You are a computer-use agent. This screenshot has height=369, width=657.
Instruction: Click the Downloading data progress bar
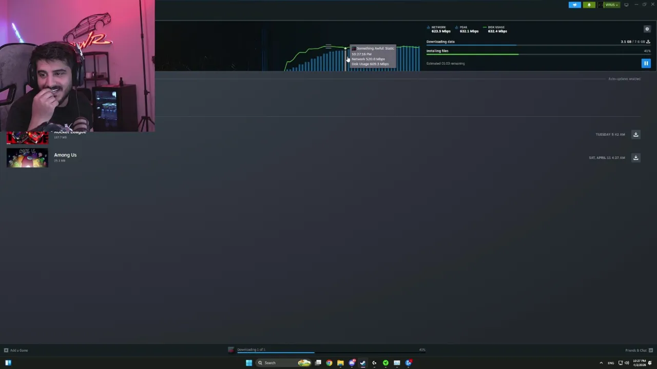point(538,45)
